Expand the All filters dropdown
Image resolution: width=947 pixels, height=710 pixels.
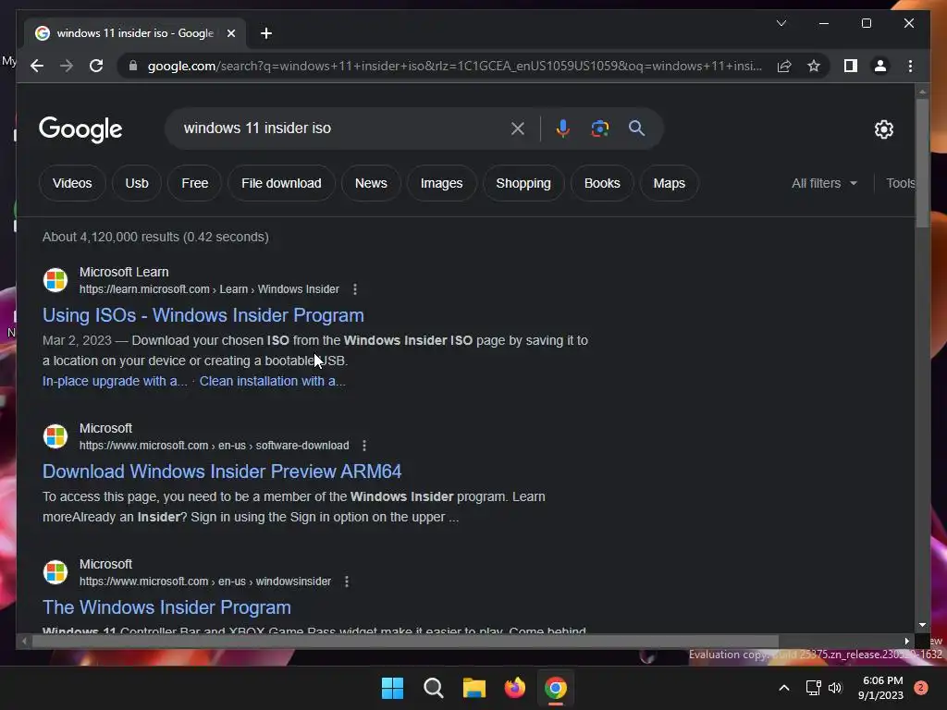click(824, 183)
